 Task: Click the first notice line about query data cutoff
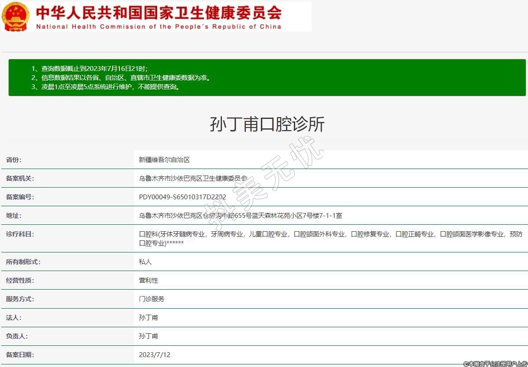90,69
